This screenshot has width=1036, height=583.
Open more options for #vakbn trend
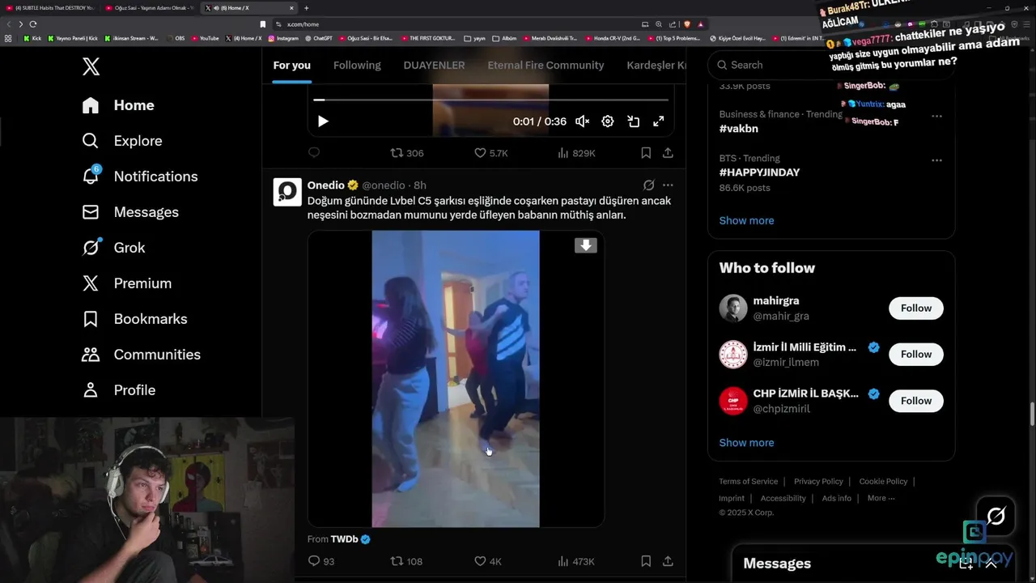936,116
